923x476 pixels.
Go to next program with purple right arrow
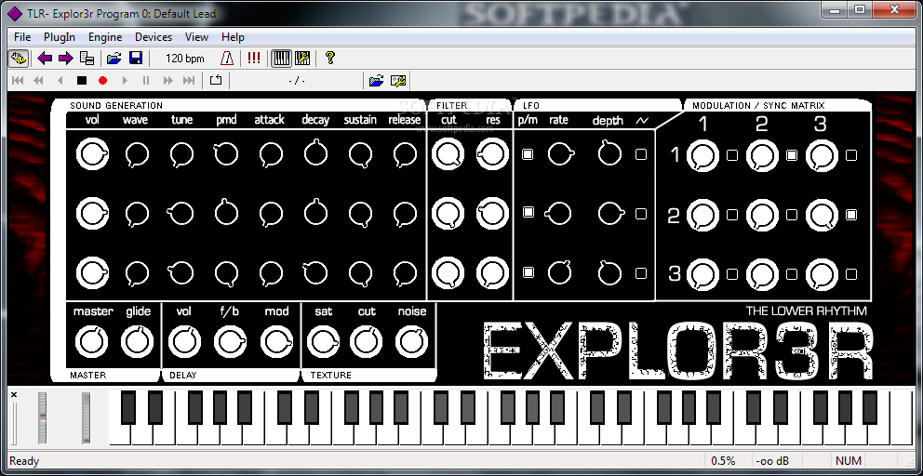(x=65, y=59)
